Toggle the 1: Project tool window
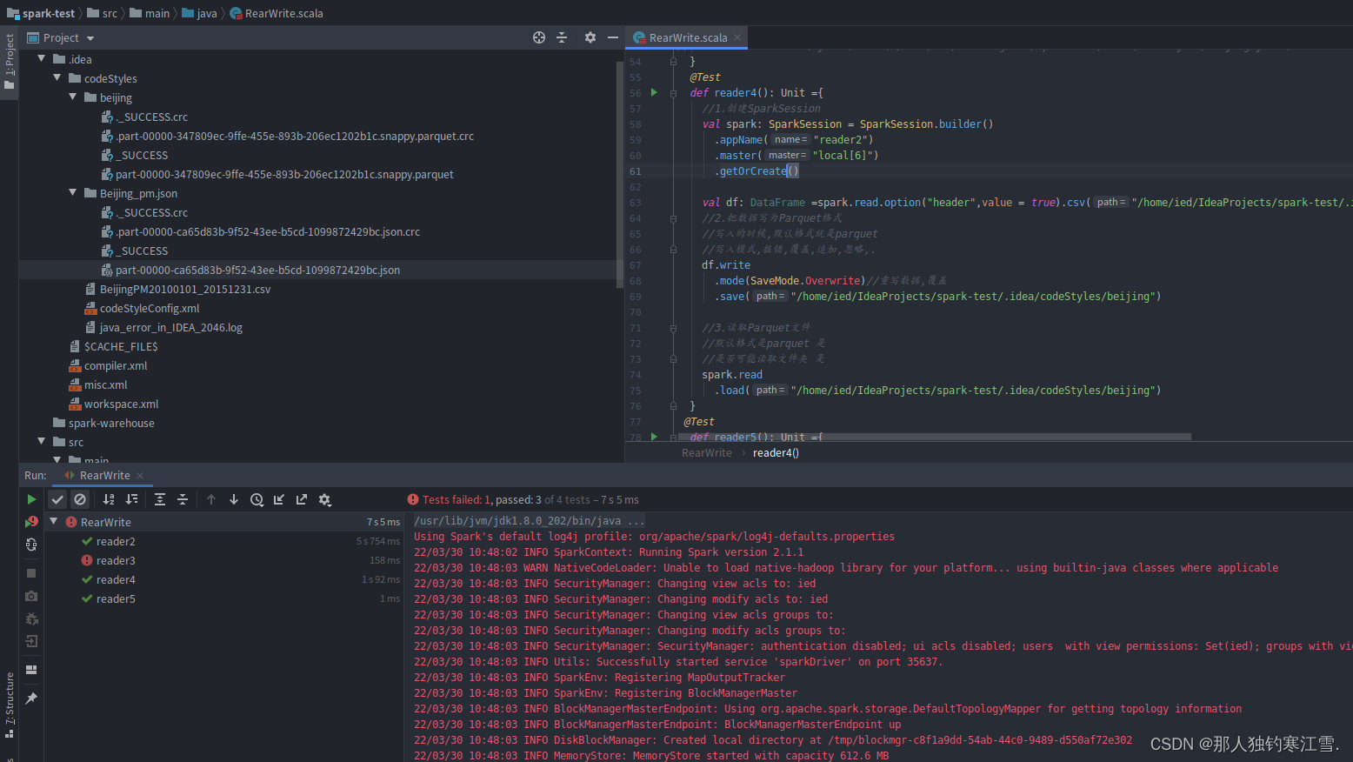 tap(9, 62)
